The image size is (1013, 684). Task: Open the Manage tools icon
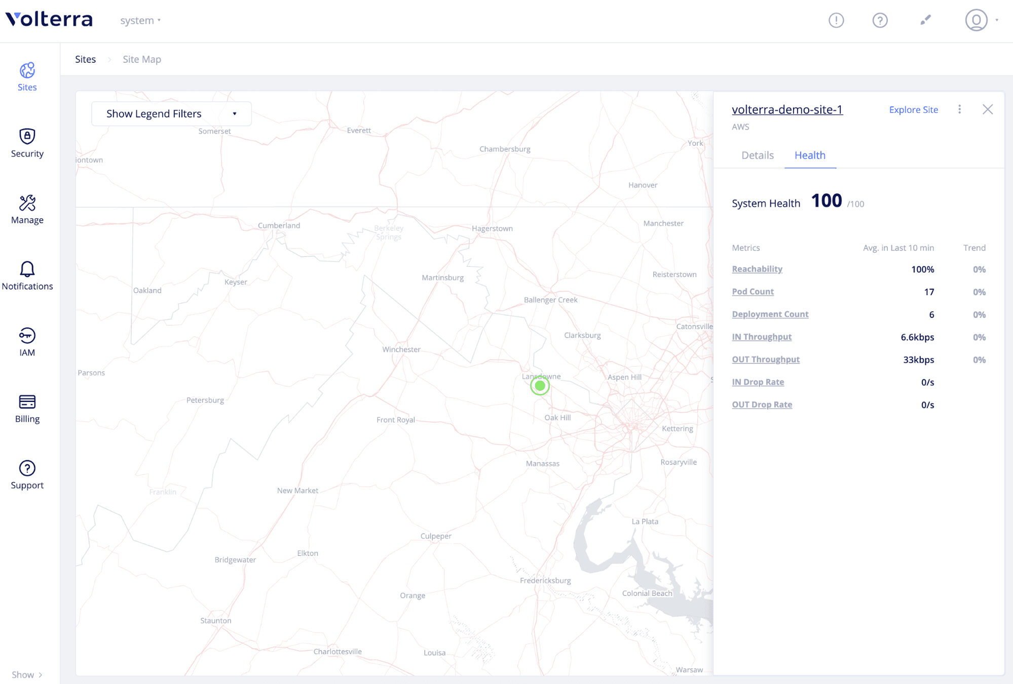[x=27, y=203]
